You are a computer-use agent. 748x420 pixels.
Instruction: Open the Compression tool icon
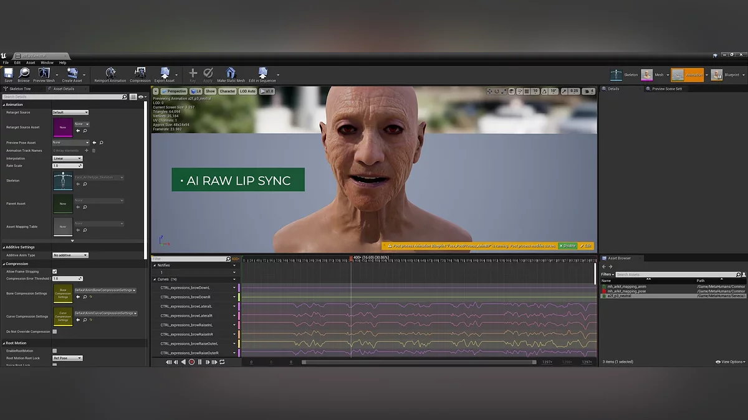140,74
